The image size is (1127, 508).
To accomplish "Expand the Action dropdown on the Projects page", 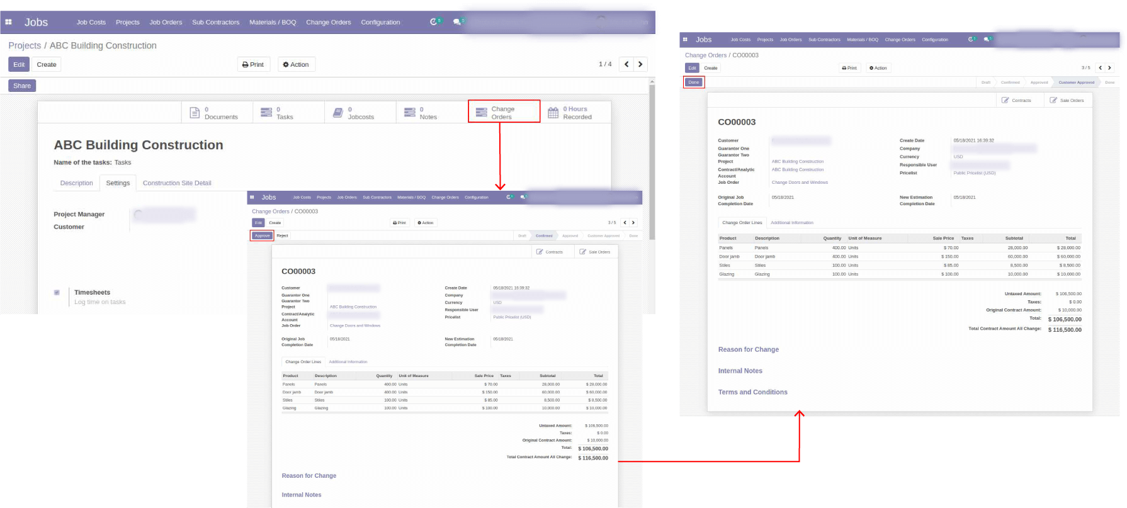I will [x=296, y=64].
